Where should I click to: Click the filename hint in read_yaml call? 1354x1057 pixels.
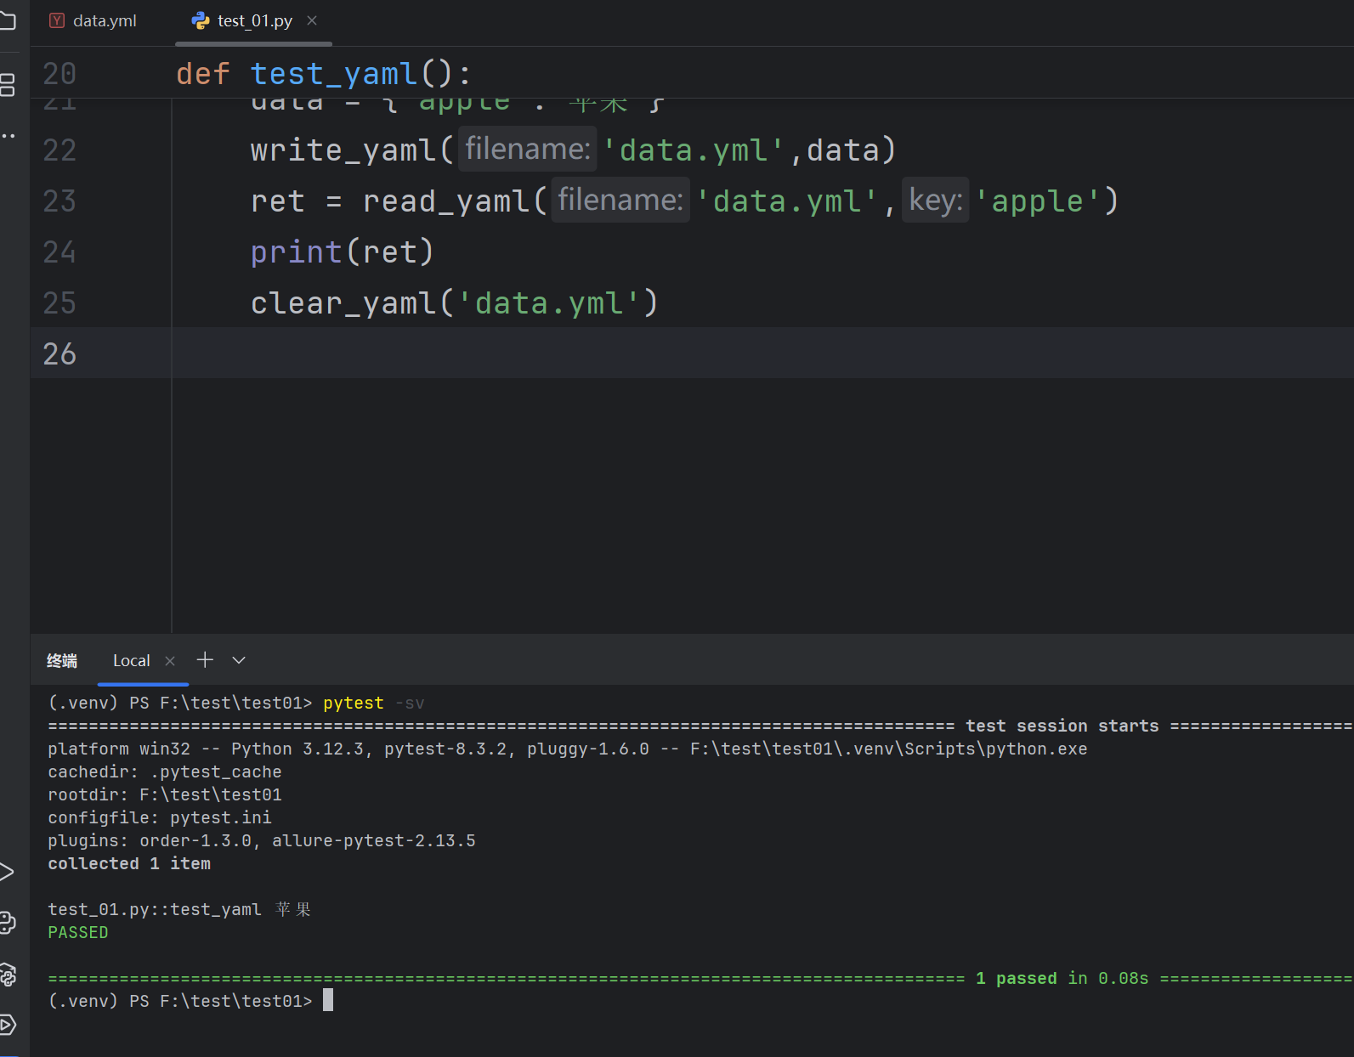[620, 201]
